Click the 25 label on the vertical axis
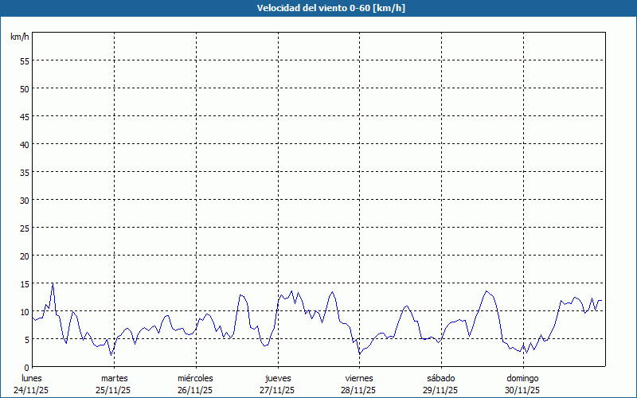The height and width of the screenshot is (398, 637). [x=25, y=228]
